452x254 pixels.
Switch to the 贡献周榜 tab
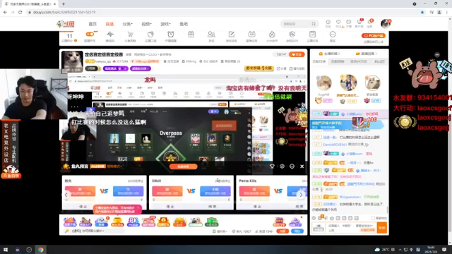[x=338, y=61]
